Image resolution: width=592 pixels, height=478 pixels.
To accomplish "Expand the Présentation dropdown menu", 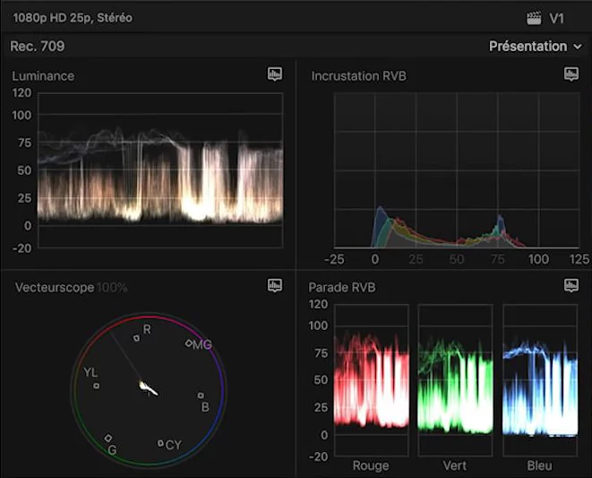I will tap(535, 46).
